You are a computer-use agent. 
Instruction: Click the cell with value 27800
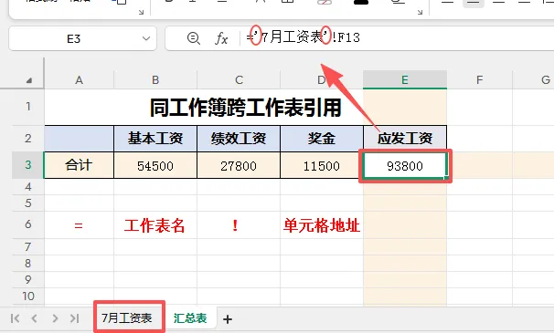coord(239,165)
